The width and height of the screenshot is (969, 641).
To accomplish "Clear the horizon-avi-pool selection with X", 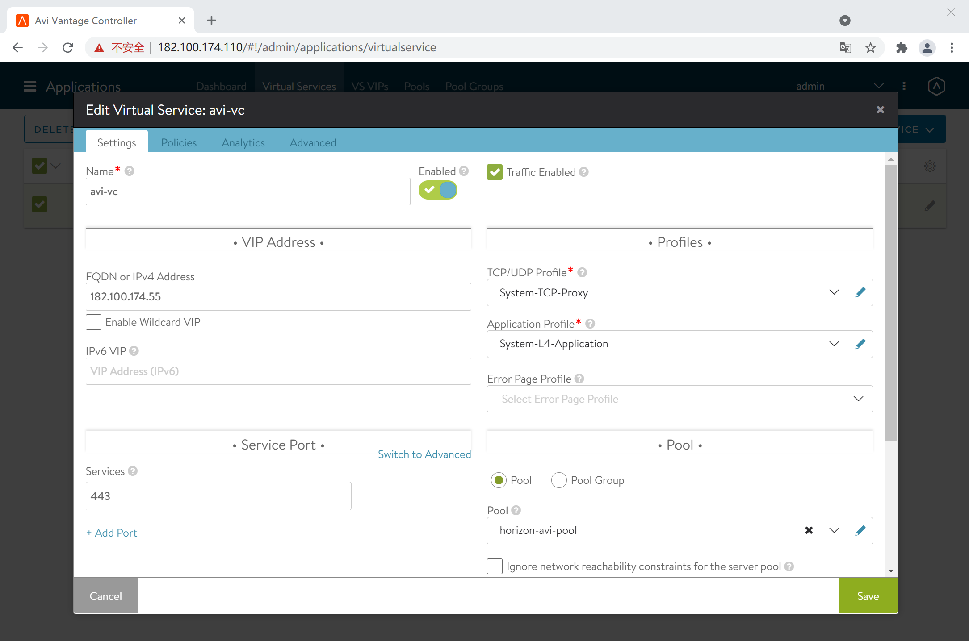I will (x=809, y=530).
